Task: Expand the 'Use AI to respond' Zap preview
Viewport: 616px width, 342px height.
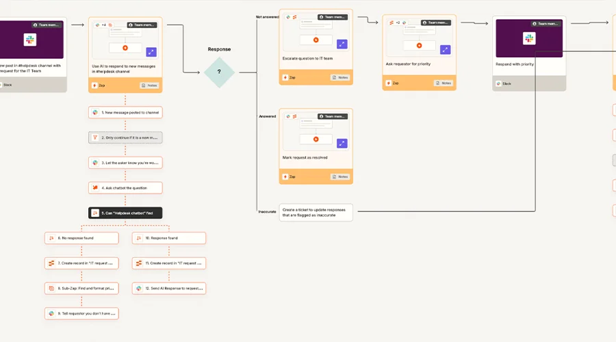Action: tap(151, 52)
